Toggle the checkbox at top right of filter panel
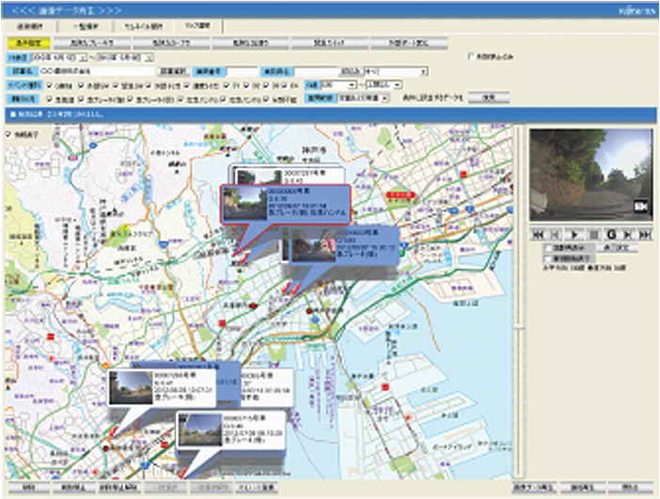Image resolution: width=660 pixels, height=499 pixels. tap(471, 56)
